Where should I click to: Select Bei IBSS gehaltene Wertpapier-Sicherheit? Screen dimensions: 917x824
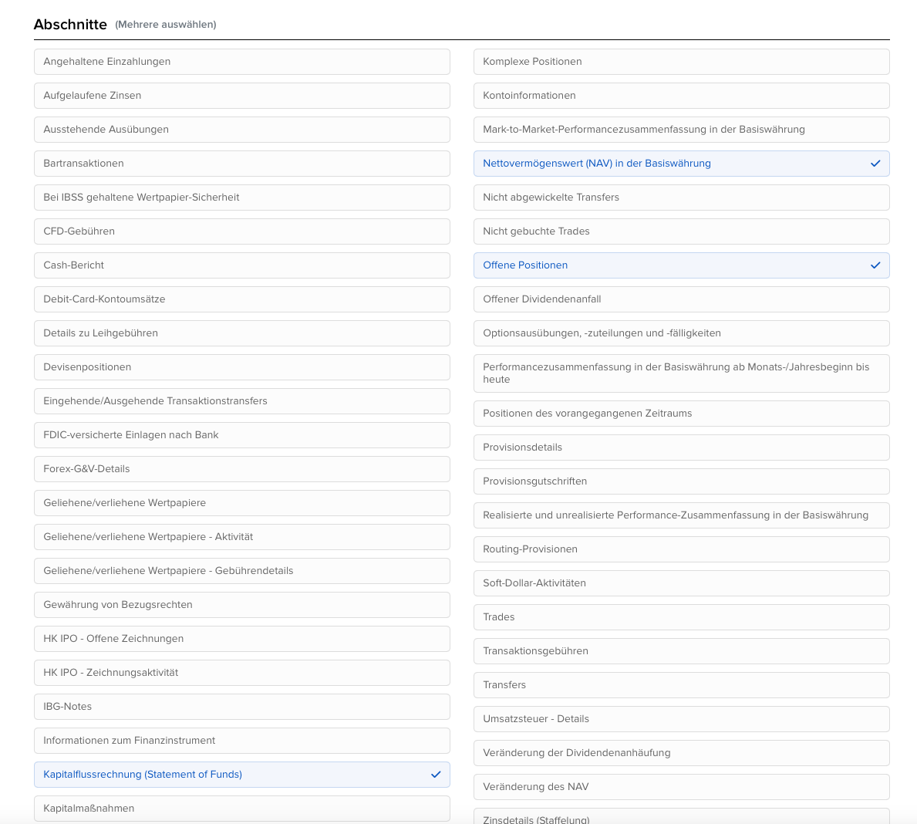(x=242, y=198)
